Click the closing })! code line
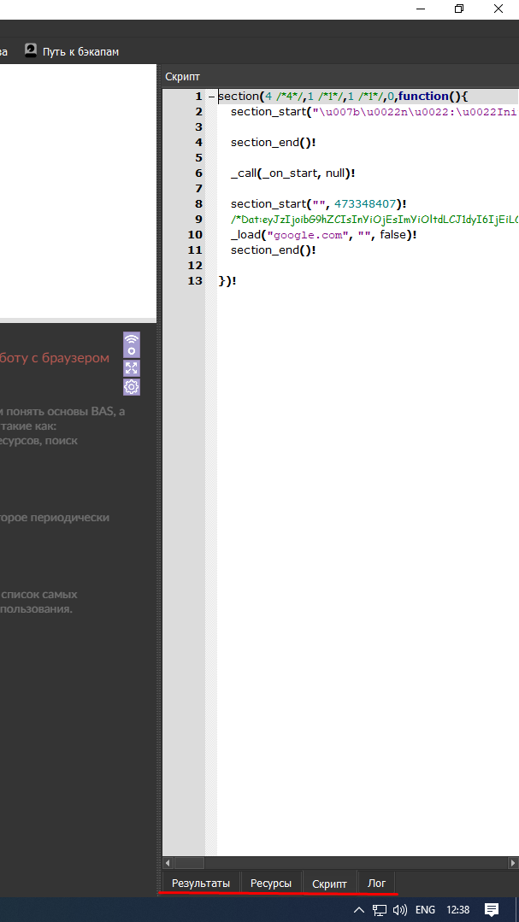Viewport: 519px width, 922px height. [227, 280]
